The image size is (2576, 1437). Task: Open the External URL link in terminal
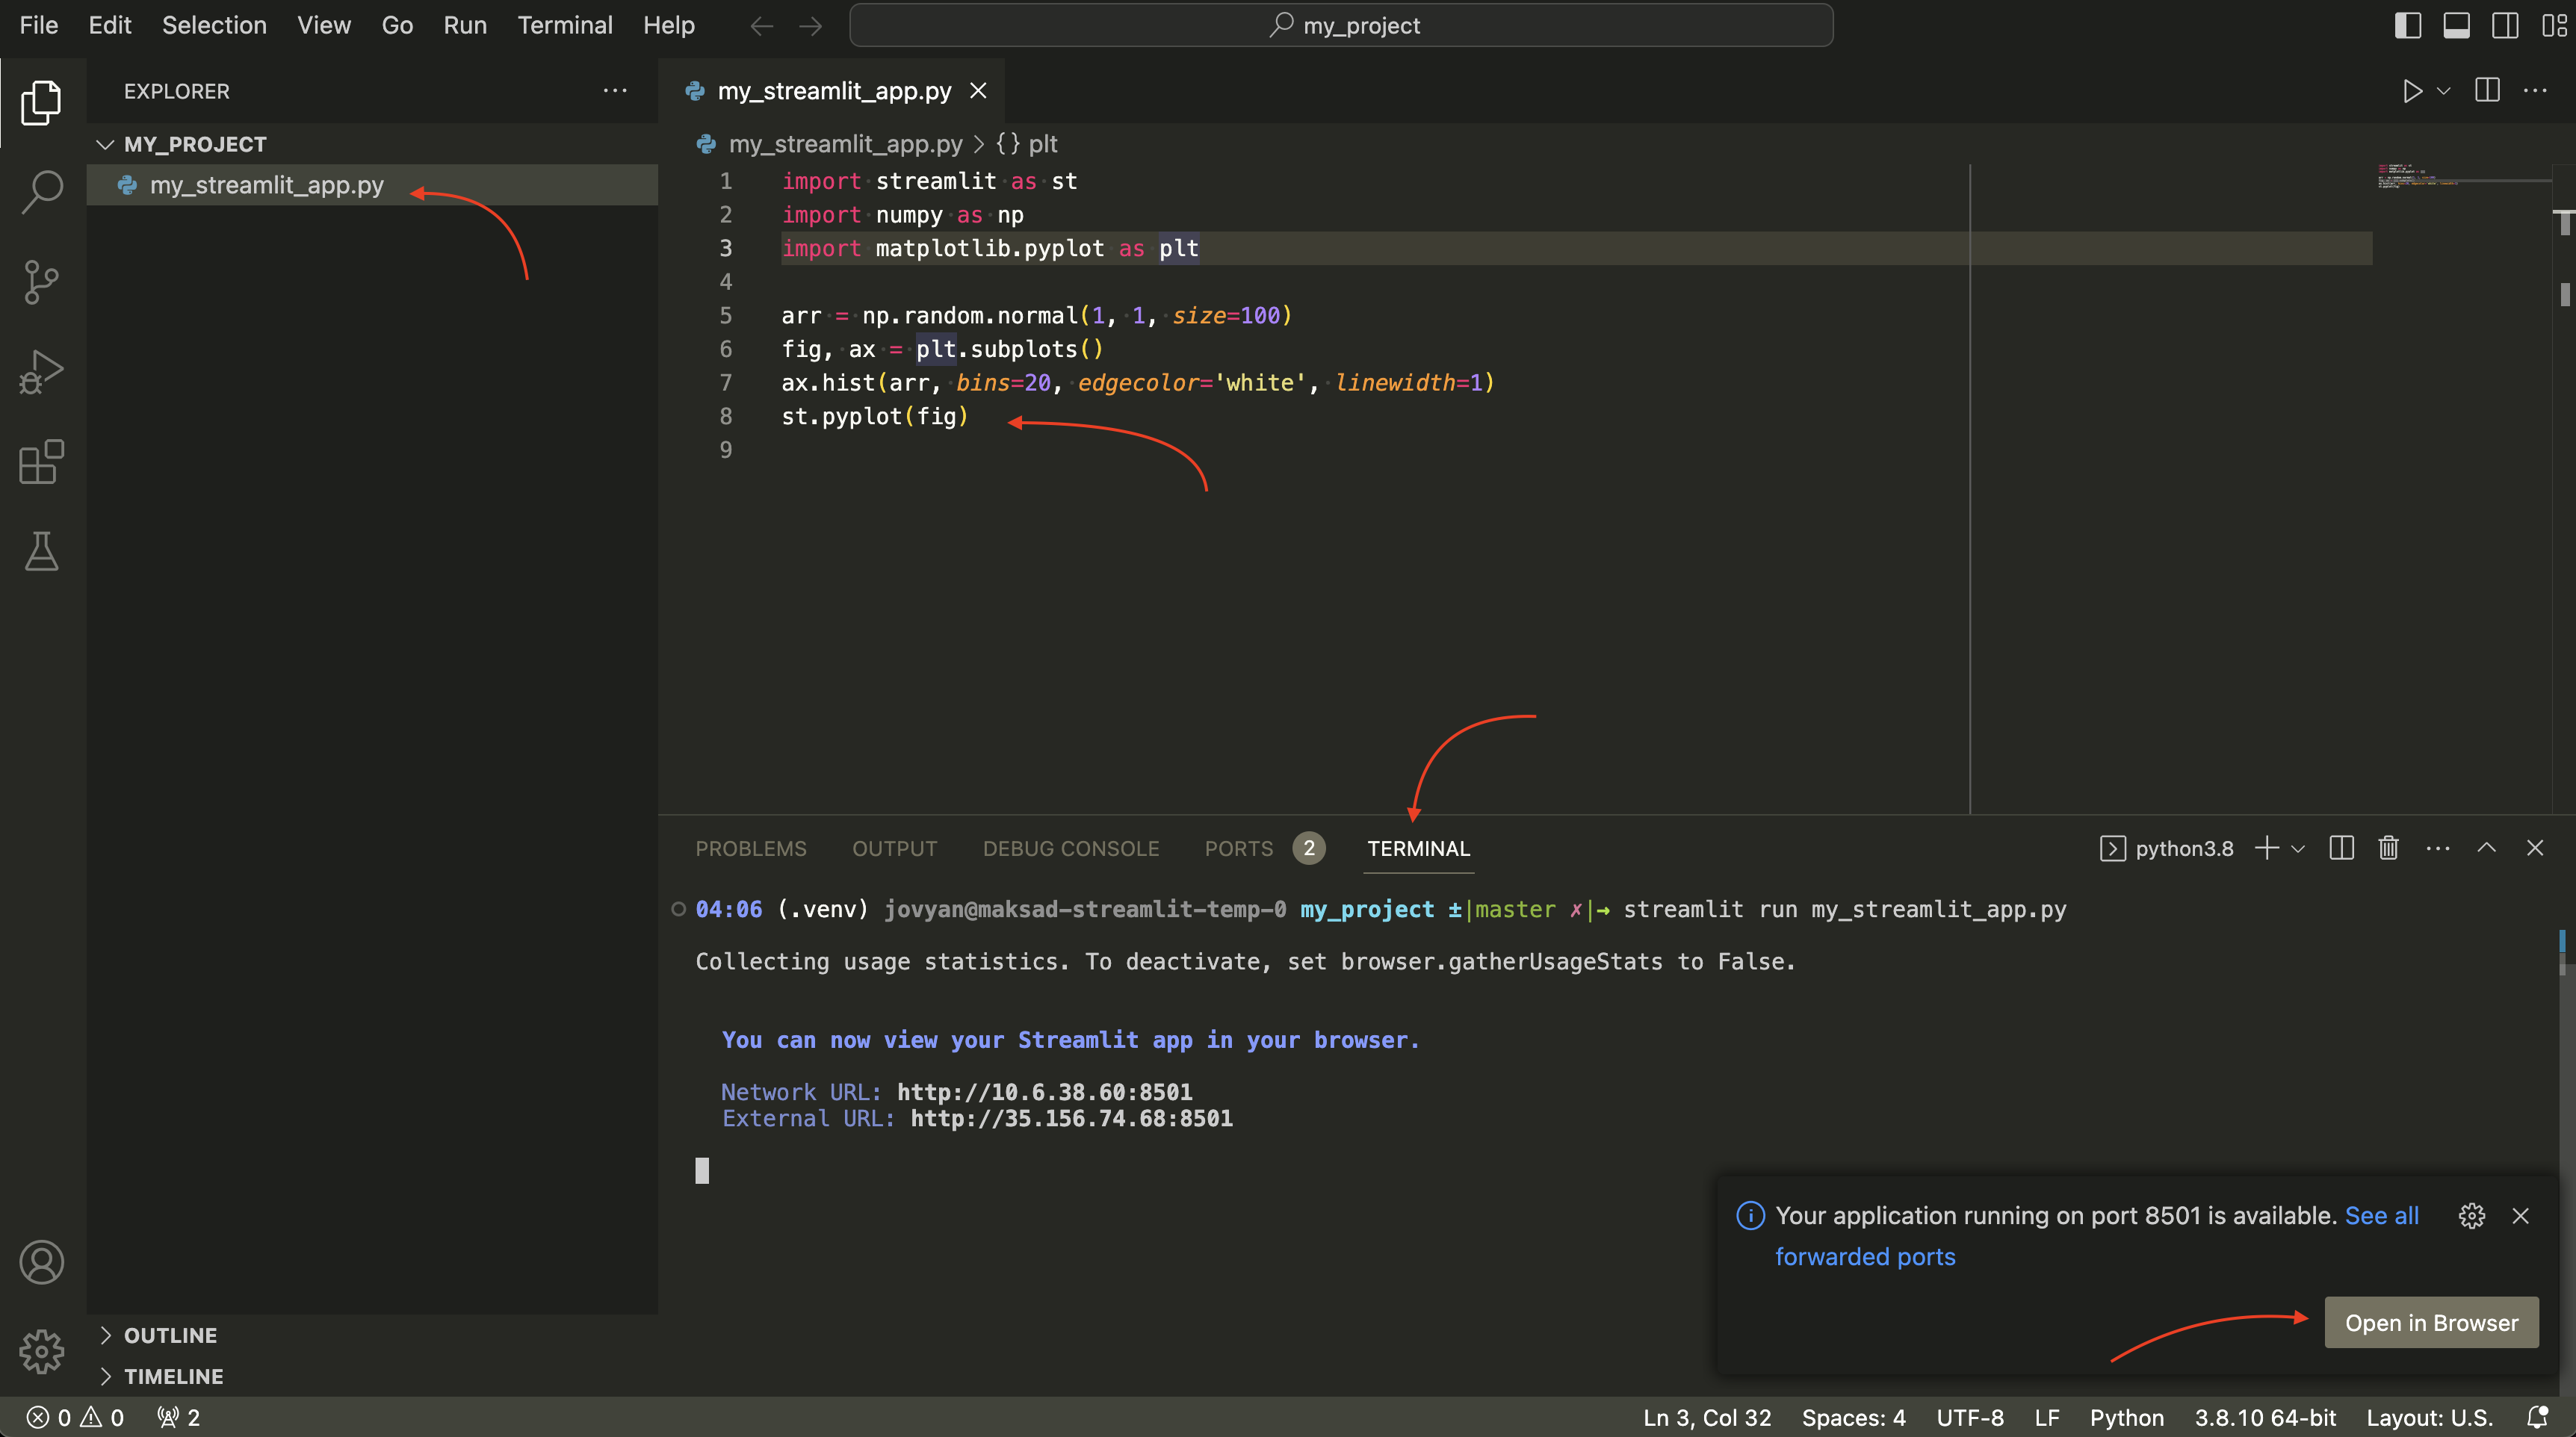[1072, 1118]
